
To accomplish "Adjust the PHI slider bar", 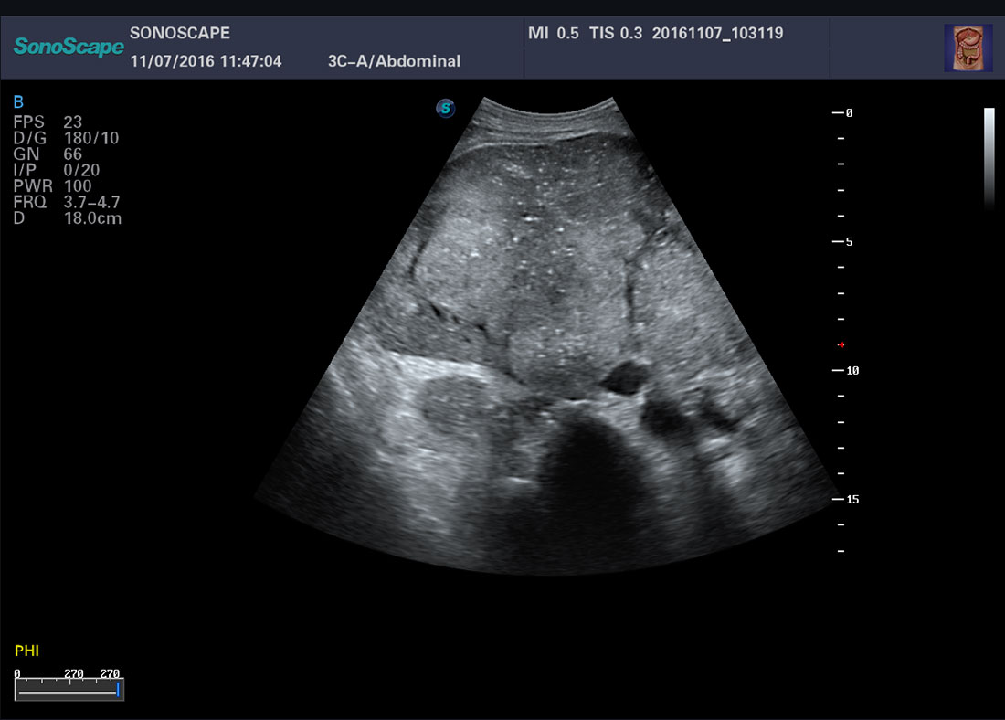I will (69, 691).
